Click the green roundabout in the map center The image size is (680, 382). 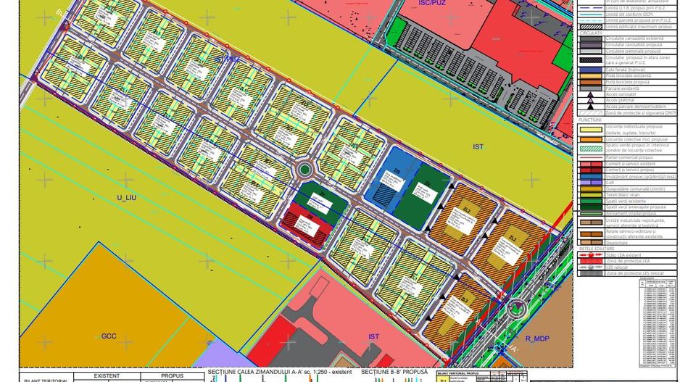point(304,170)
